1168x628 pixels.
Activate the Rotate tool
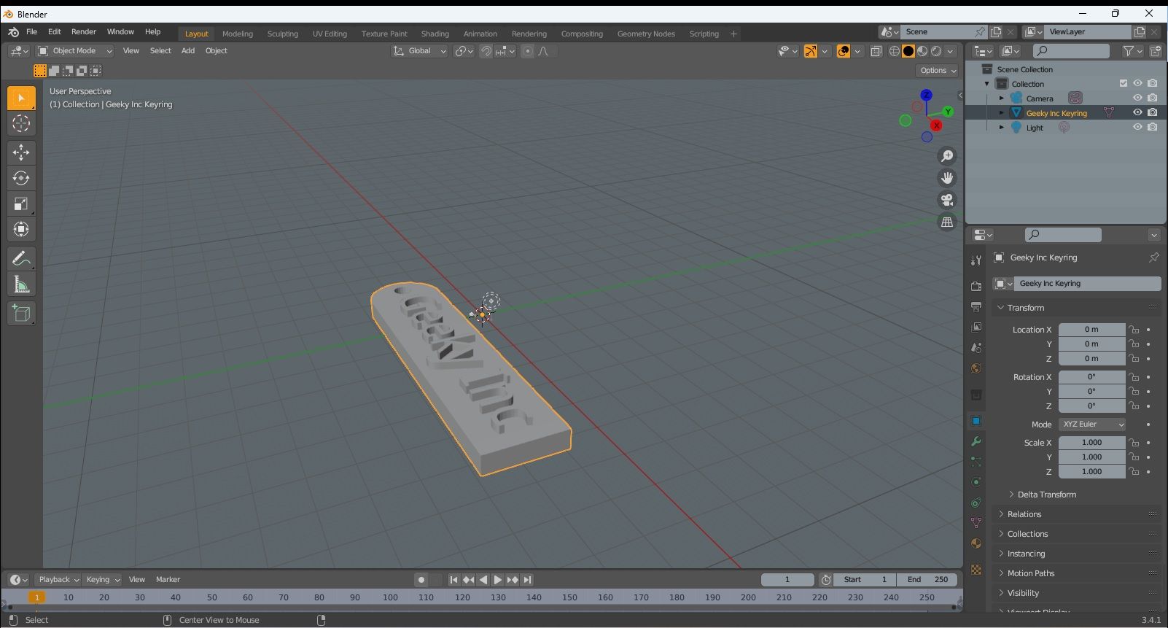click(21, 178)
